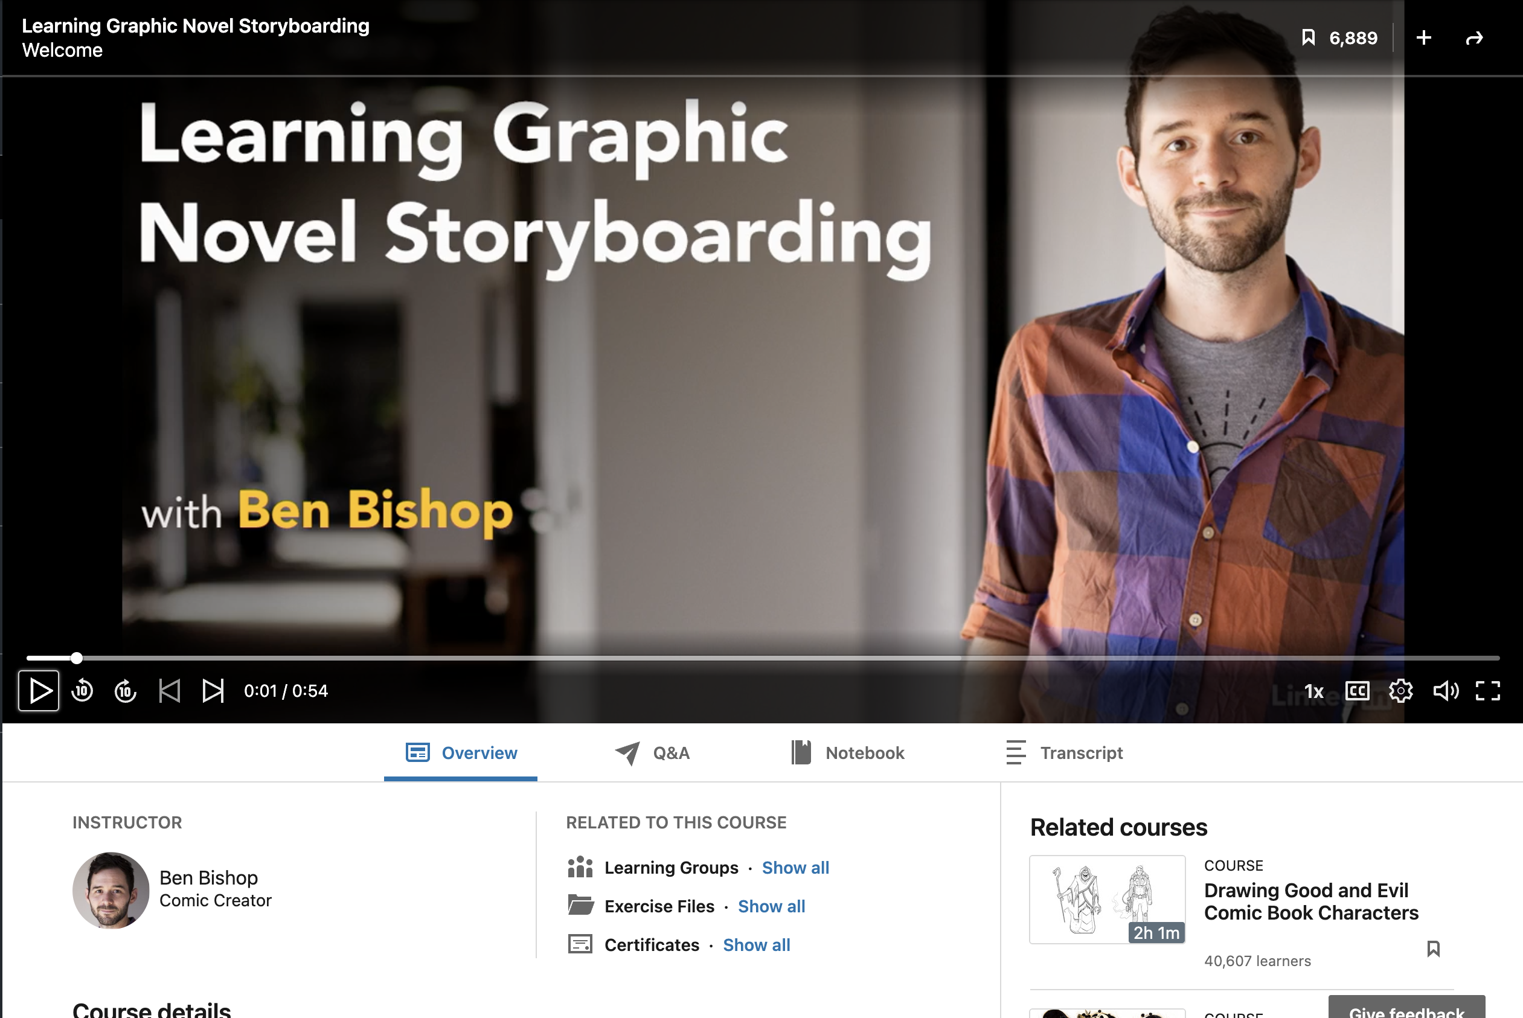Open Ben Bishop instructor profile
This screenshot has width=1523, height=1018.
click(208, 878)
